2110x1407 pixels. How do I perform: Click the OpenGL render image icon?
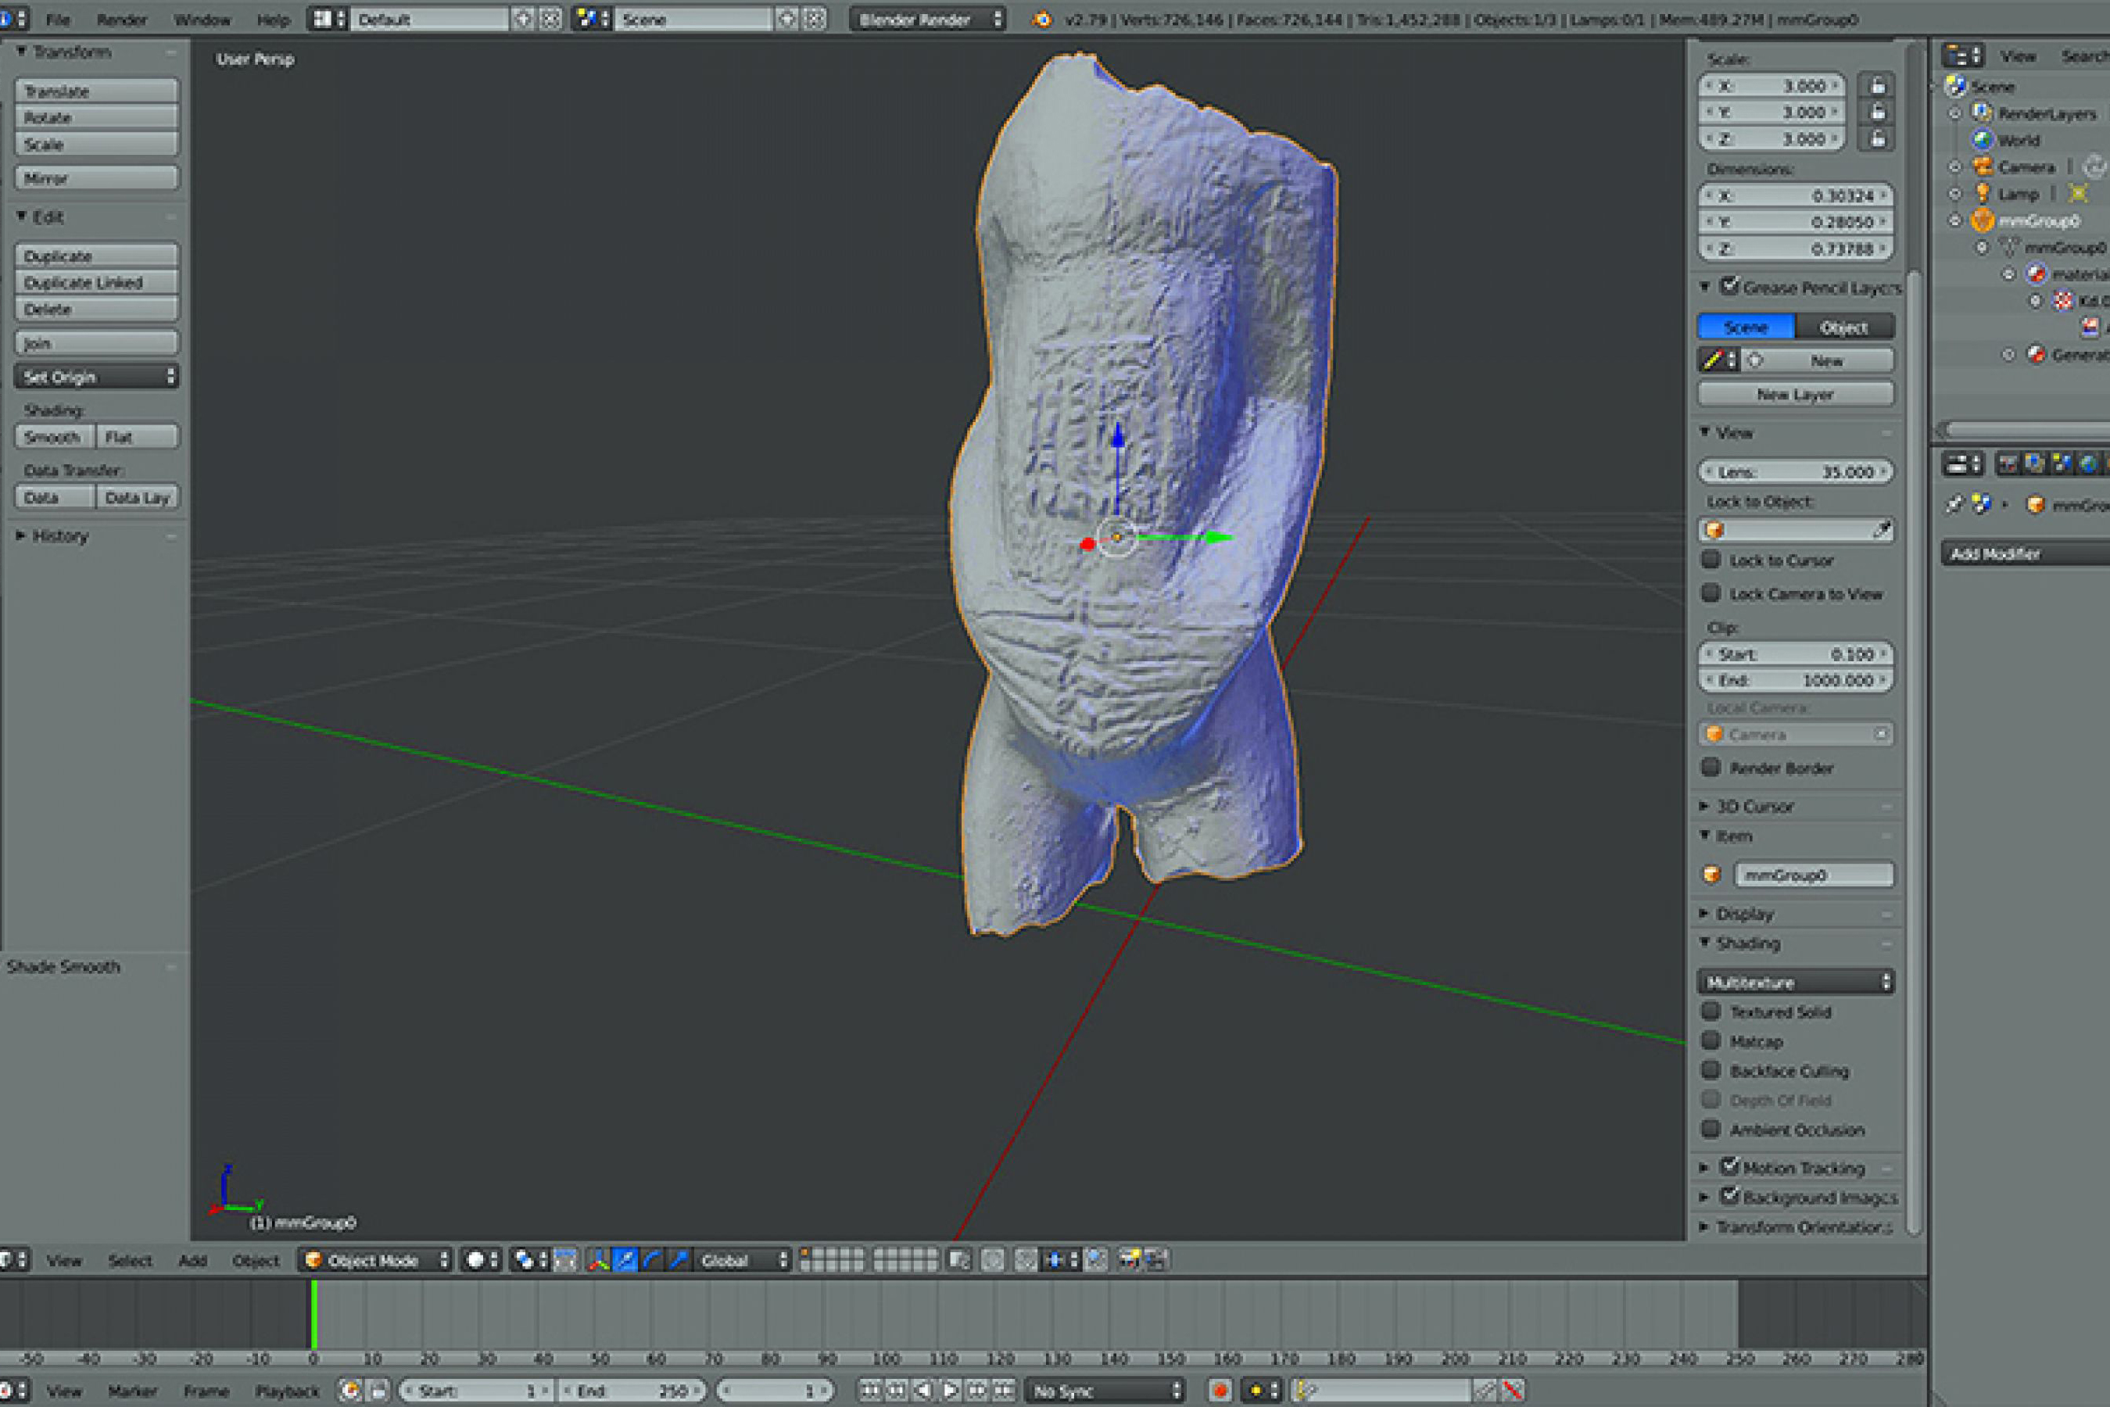click(x=1128, y=1260)
